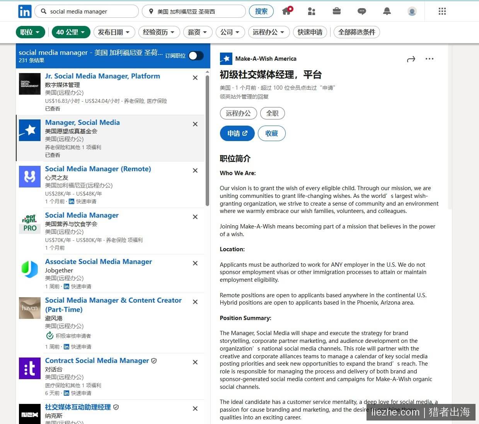Open the apps grid icon
Image resolution: width=479 pixels, height=424 pixels.
(442, 11)
